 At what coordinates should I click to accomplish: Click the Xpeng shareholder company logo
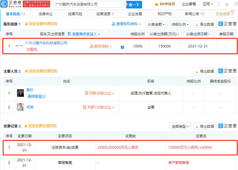pyautogui.click(x=19, y=46)
